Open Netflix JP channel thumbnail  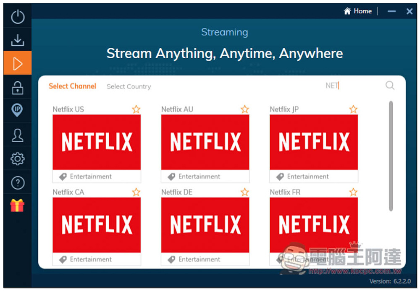[x=314, y=142]
